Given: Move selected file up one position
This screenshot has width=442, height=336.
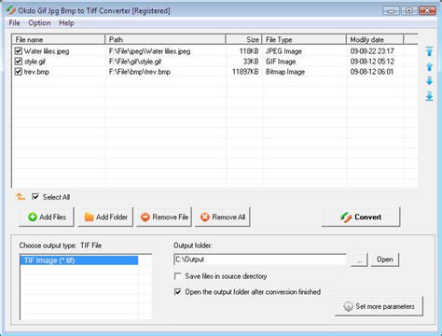Looking at the screenshot, I should pyautogui.click(x=429, y=66).
